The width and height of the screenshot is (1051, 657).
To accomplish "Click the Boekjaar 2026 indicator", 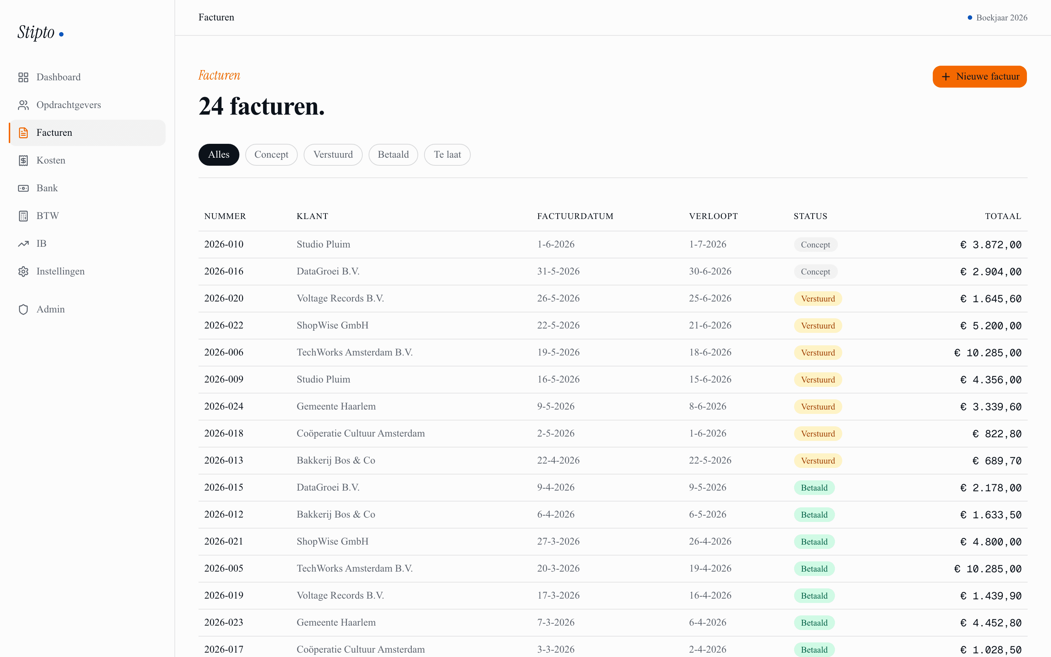I will click(x=997, y=18).
